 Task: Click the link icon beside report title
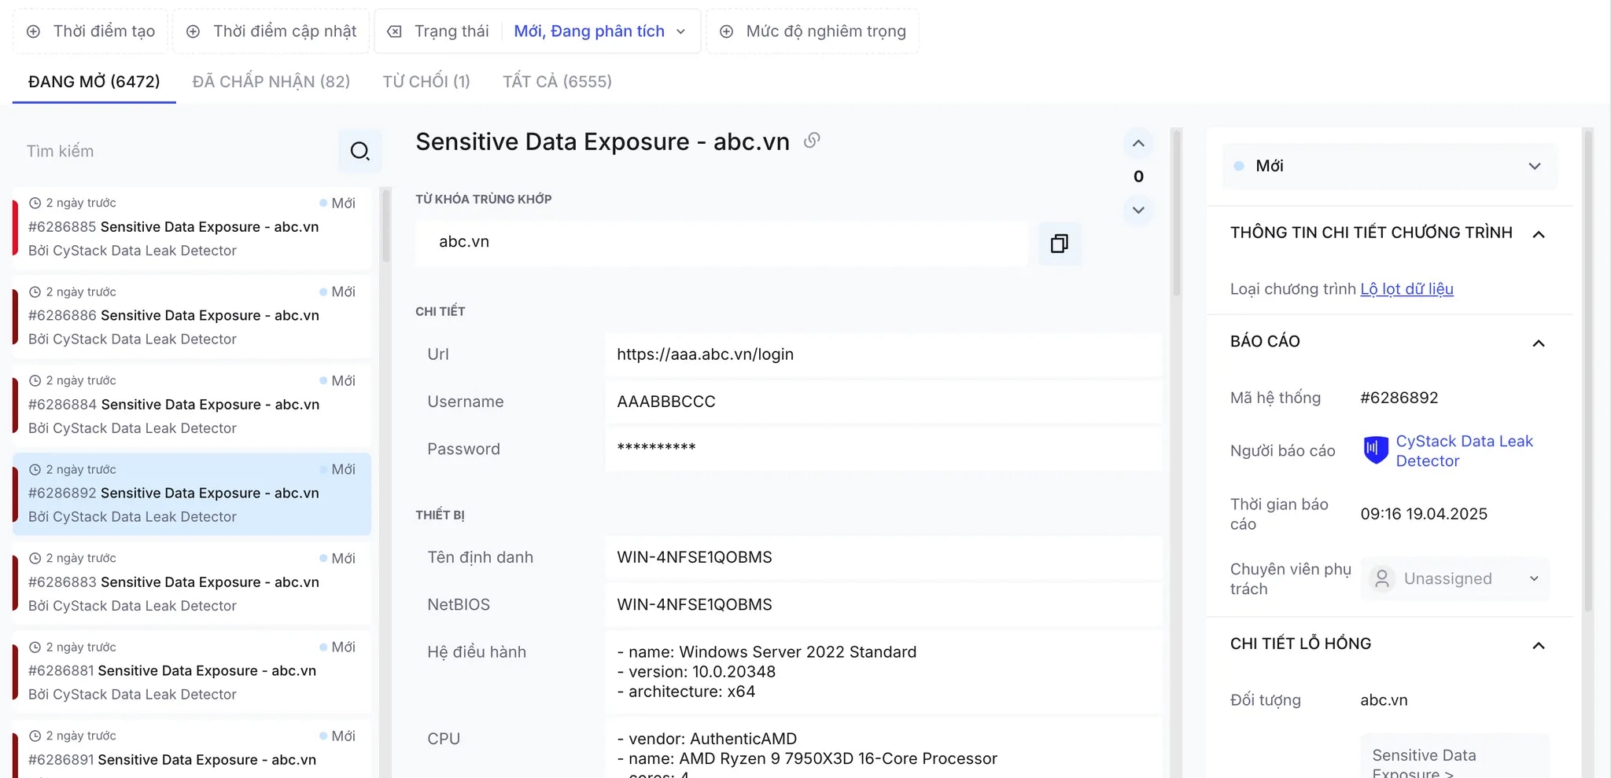point(812,141)
